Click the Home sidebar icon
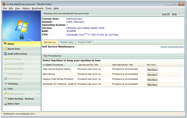Viewport: 187px width, 118px height. point(5,44)
